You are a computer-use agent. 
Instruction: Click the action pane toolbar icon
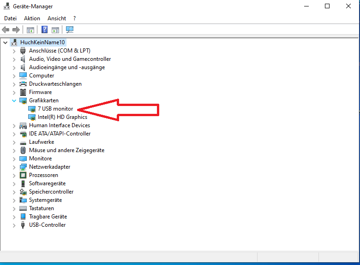55,30
